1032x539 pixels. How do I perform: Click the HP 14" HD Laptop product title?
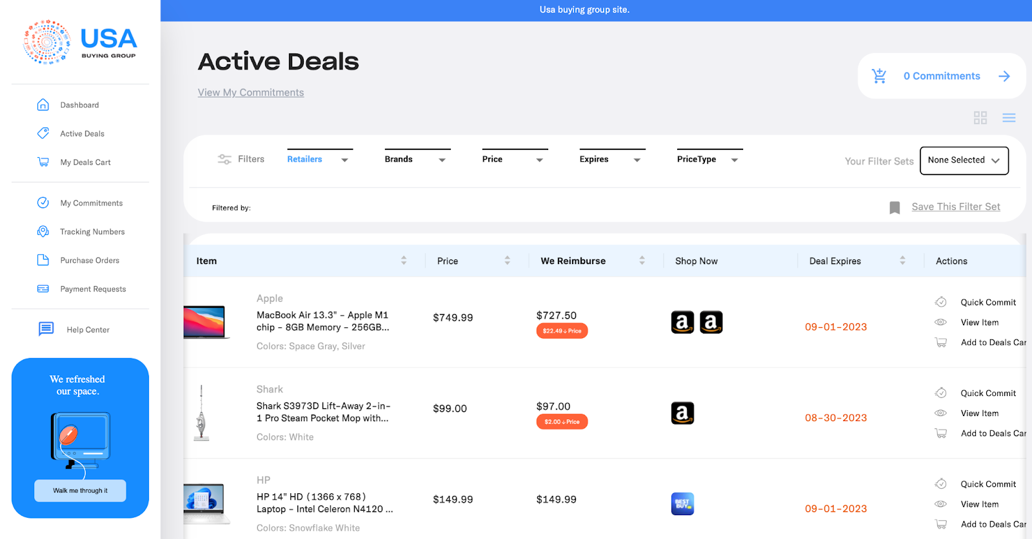coord(324,502)
